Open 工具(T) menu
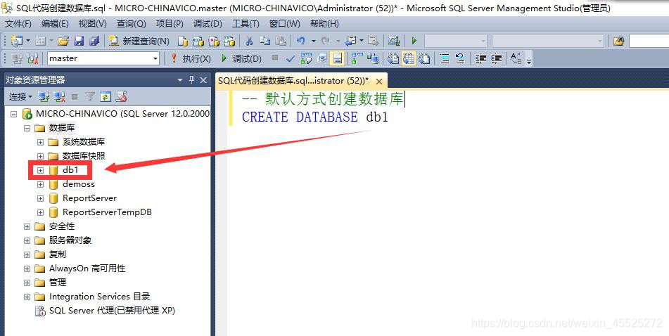 [x=246, y=23]
